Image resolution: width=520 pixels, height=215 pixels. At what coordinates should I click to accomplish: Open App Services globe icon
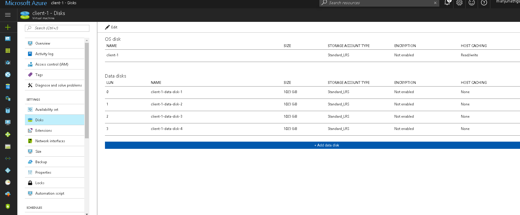(8, 75)
